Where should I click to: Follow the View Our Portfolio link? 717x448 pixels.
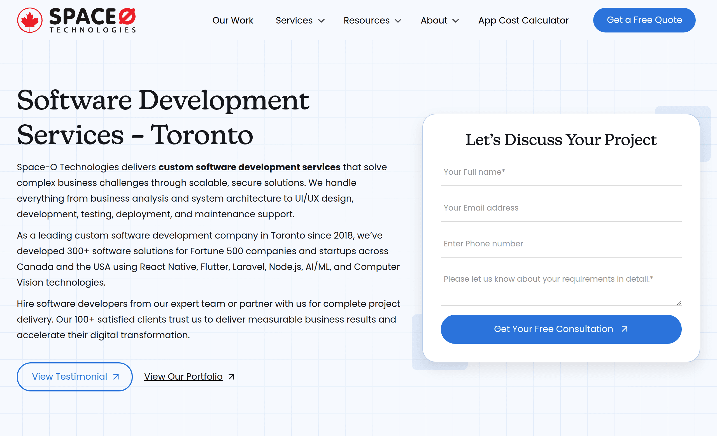coord(183,376)
